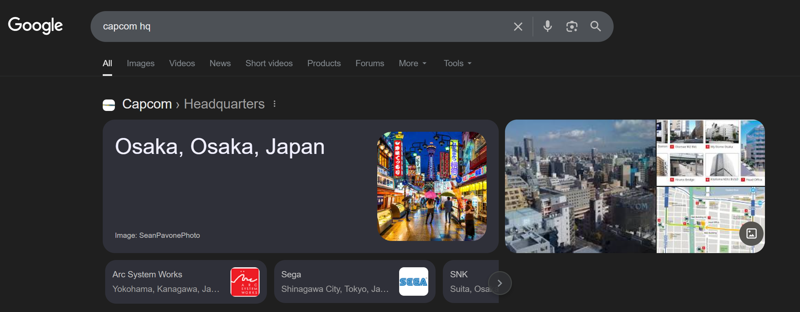Open the building photos grid thumbnail
Viewport: 800px width, 312px height.
click(x=710, y=153)
